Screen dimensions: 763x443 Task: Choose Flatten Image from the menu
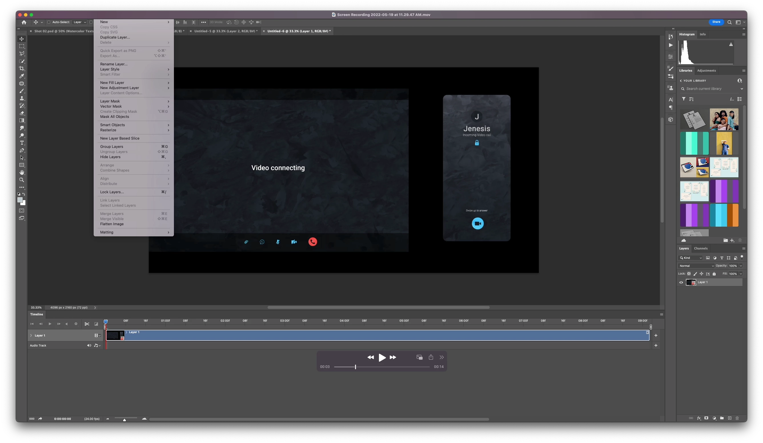(x=112, y=224)
